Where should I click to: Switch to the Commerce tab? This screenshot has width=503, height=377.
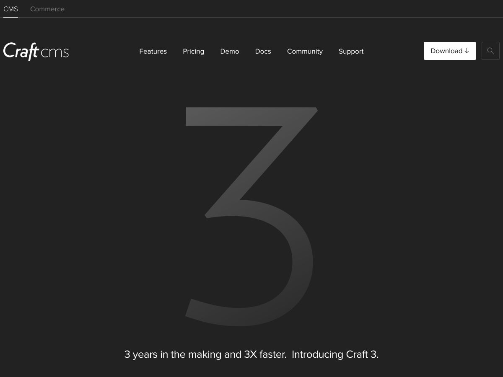point(47,9)
